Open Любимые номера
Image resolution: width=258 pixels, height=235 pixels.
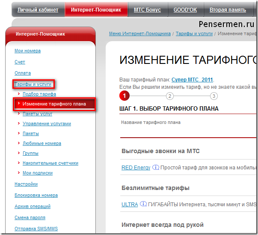[42, 143]
